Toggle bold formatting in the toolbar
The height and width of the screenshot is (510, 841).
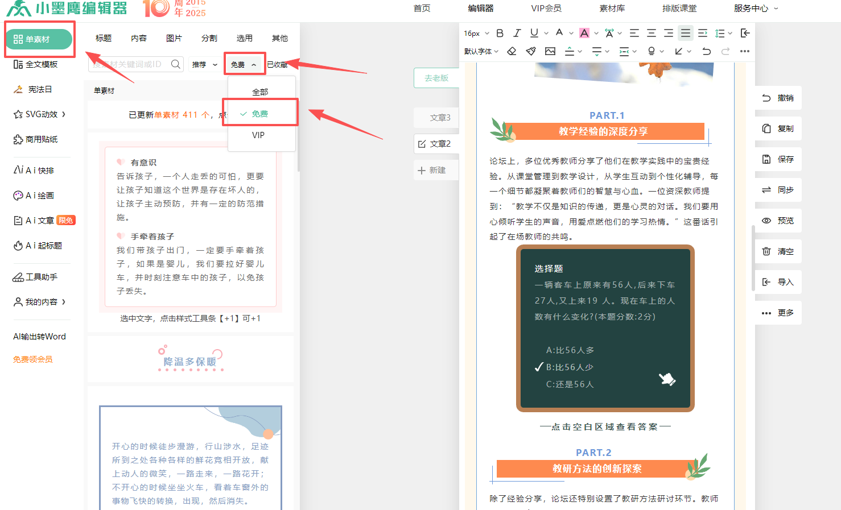(x=500, y=34)
